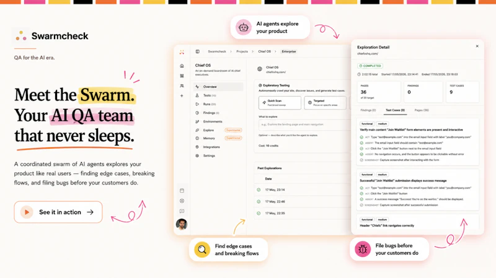Image resolution: width=496 pixels, height=278 pixels.
Task: Click the Date column header in Past Explorations
Action: click(x=268, y=179)
